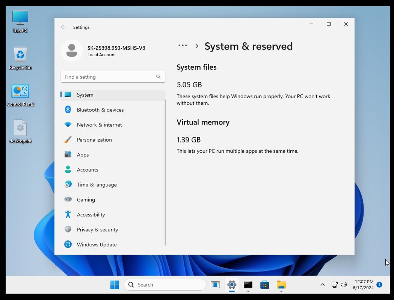Click the volume speaker tray icon
Viewport: 394px width, 300px height.
tap(344, 285)
